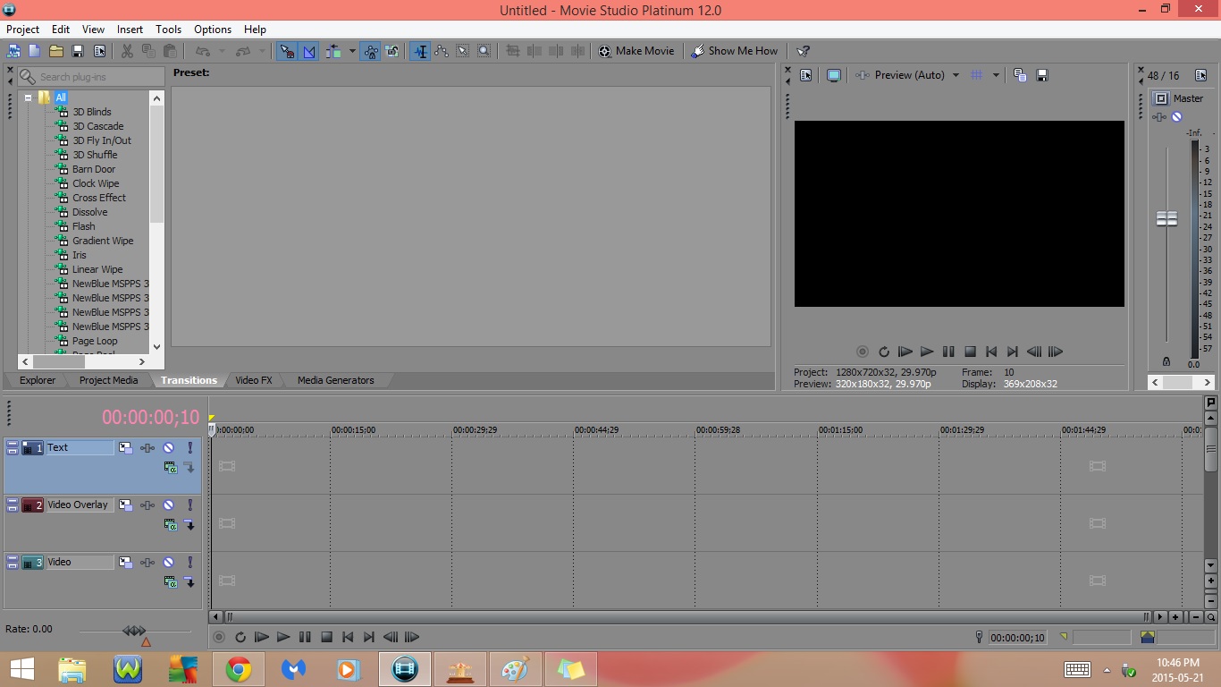Click the Save project icon in toolbar
The width and height of the screenshot is (1221, 687).
coord(78,51)
